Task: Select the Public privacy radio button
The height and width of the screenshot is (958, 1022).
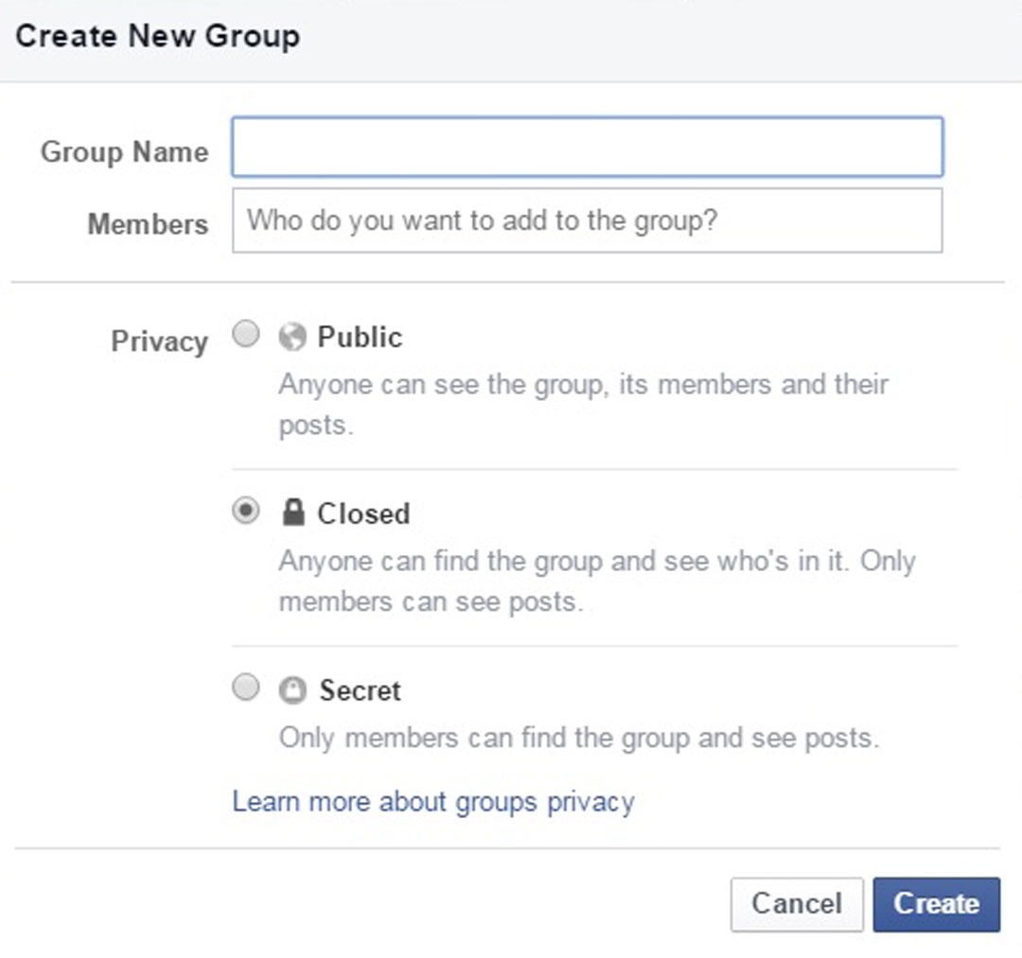Action: coord(245,333)
